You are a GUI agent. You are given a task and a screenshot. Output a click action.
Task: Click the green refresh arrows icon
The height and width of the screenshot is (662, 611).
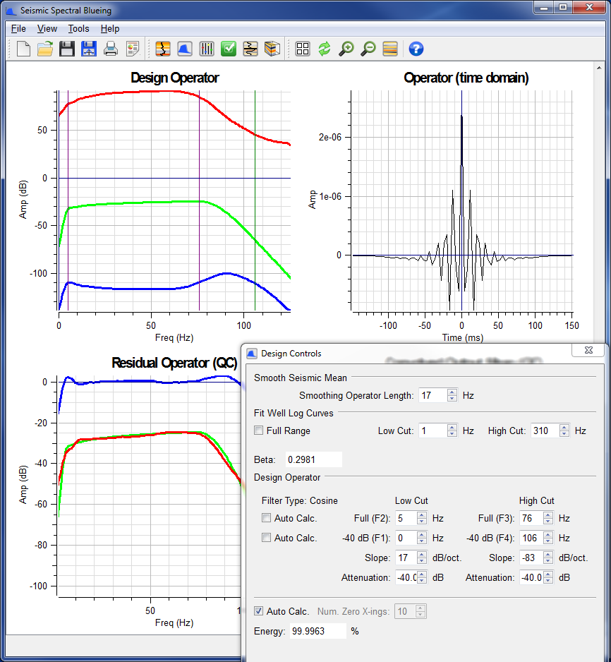coord(325,49)
